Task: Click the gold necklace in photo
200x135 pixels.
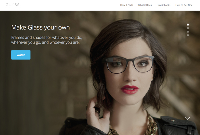Action: click(x=151, y=126)
